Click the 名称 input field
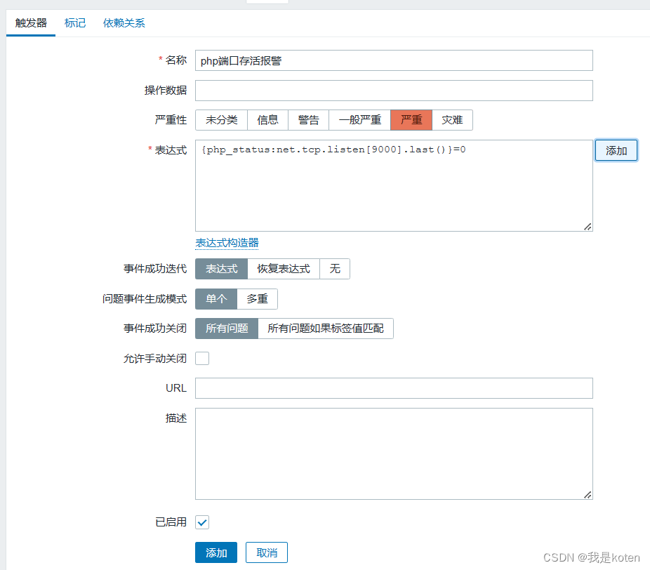 click(x=394, y=60)
